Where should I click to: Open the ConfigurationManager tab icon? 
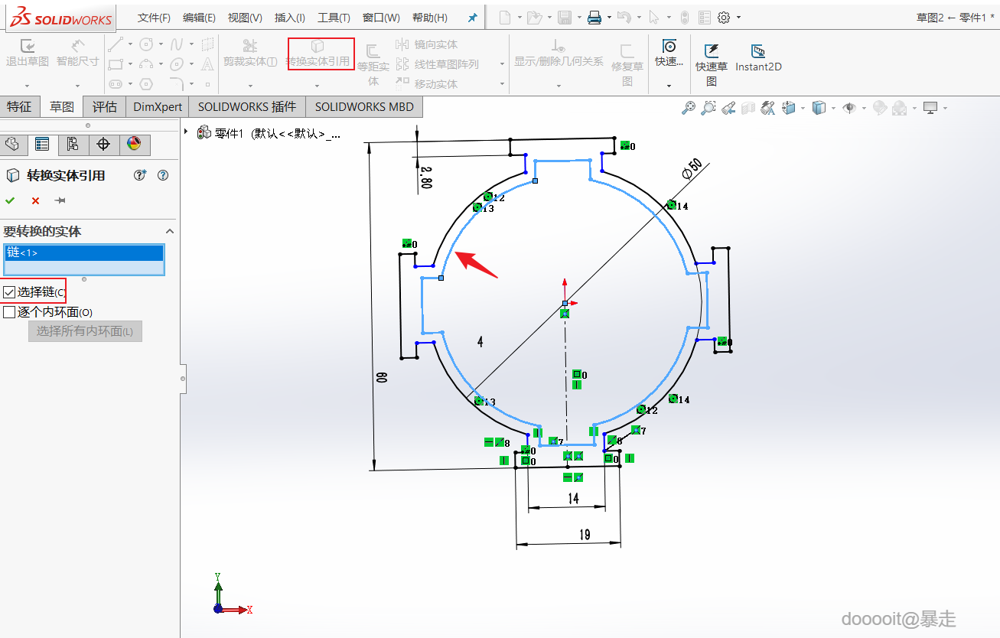point(73,144)
